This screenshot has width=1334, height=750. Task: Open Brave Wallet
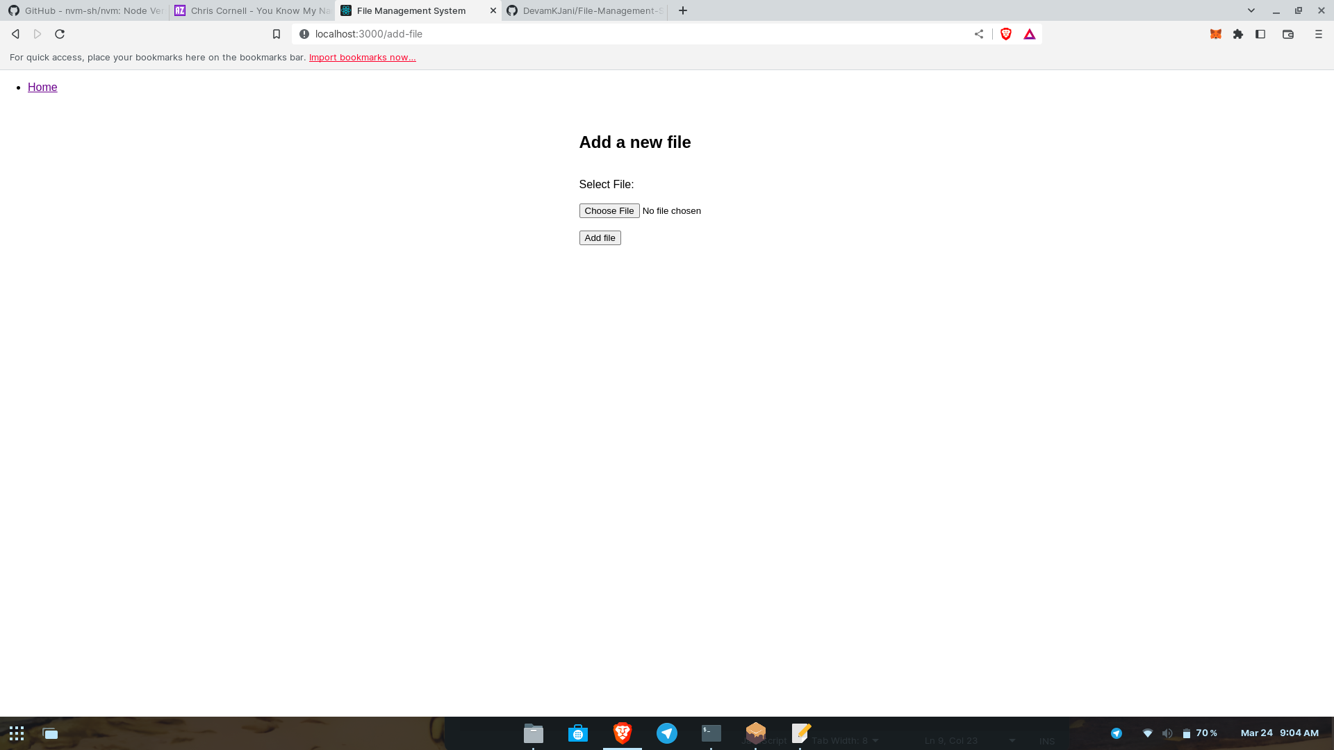click(x=1288, y=34)
